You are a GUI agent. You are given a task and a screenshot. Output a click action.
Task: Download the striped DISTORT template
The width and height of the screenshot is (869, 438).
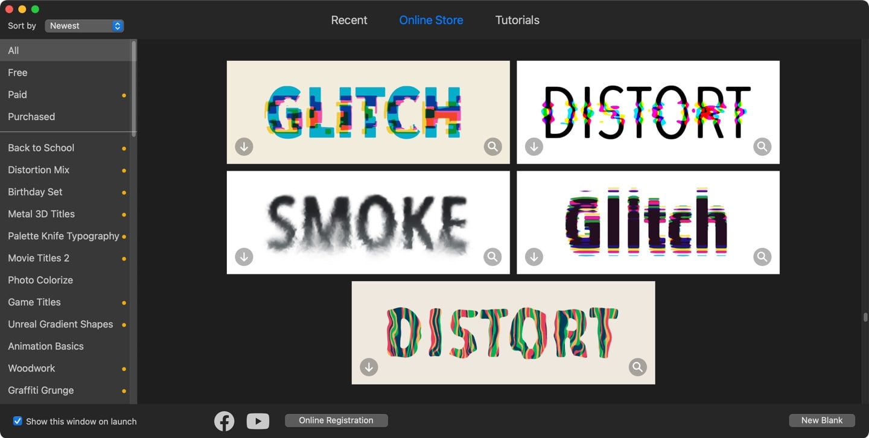pyautogui.click(x=369, y=367)
